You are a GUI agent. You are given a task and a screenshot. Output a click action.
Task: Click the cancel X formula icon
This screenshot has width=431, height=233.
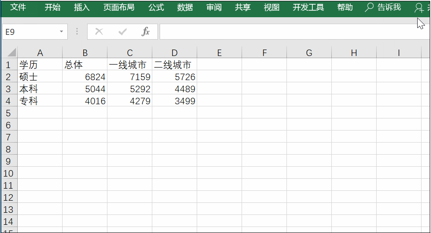coord(99,31)
